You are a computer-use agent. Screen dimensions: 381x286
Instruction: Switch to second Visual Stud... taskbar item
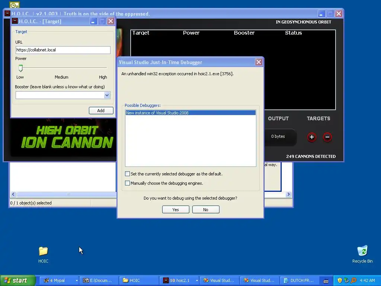(x=260, y=280)
